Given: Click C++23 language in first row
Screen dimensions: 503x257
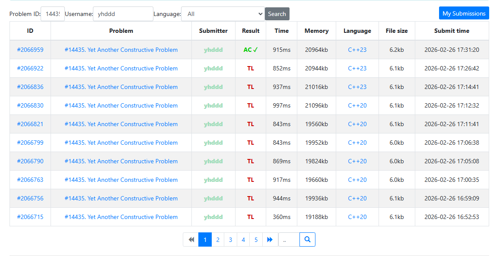Looking at the screenshot, I should [357, 50].
